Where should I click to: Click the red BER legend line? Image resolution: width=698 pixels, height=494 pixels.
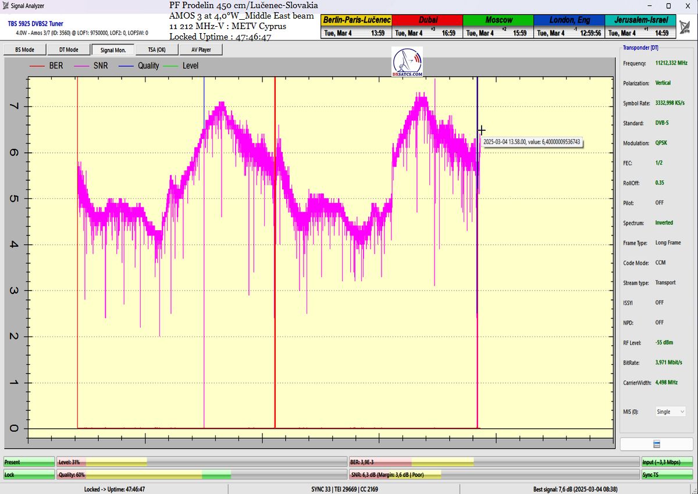38,66
